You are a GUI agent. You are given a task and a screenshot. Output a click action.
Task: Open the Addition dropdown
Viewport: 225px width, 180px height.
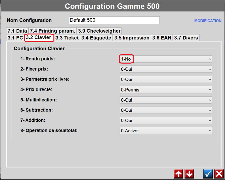tap(166, 121)
